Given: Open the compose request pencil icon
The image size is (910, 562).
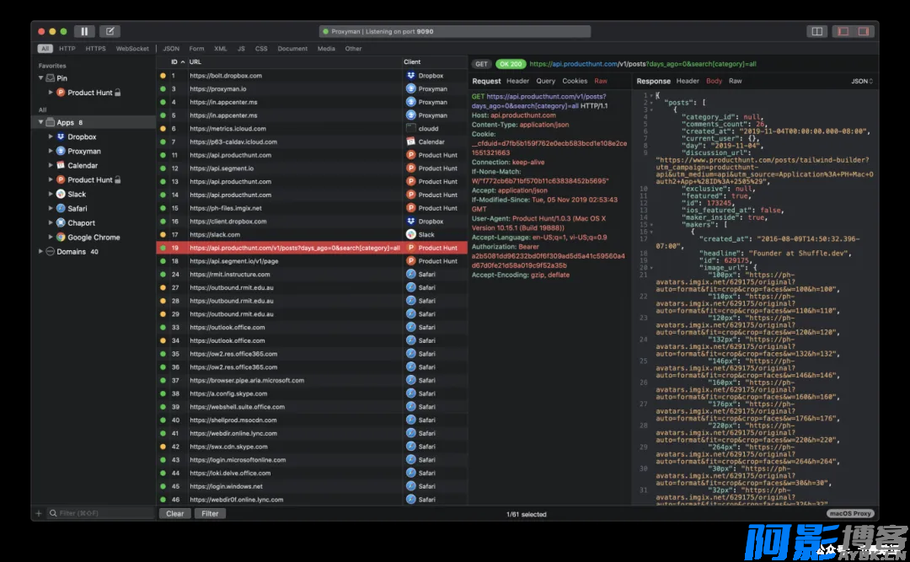Looking at the screenshot, I should pyautogui.click(x=110, y=31).
